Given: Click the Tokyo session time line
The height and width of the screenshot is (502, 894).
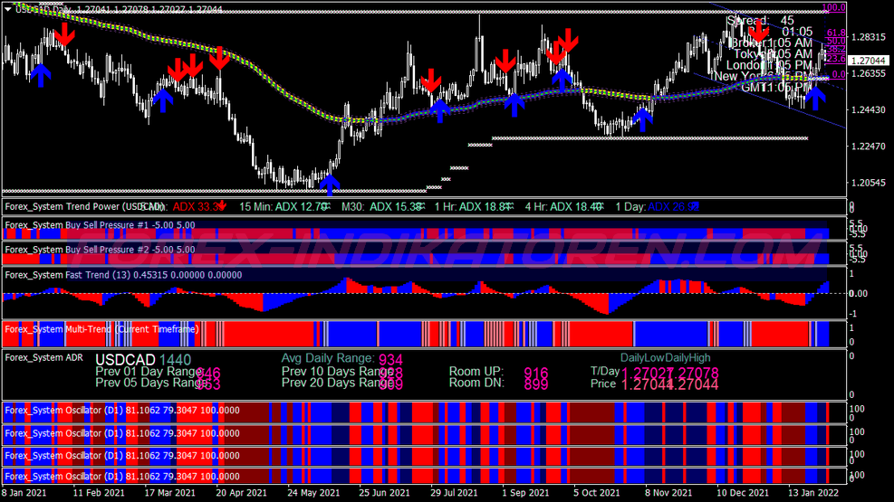Looking at the screenshot, I should click(x=773, y=54).
